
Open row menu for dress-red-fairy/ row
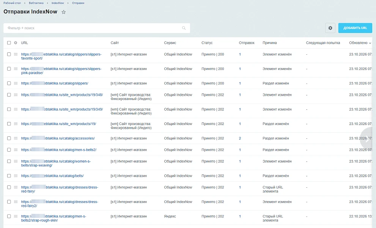16,187
